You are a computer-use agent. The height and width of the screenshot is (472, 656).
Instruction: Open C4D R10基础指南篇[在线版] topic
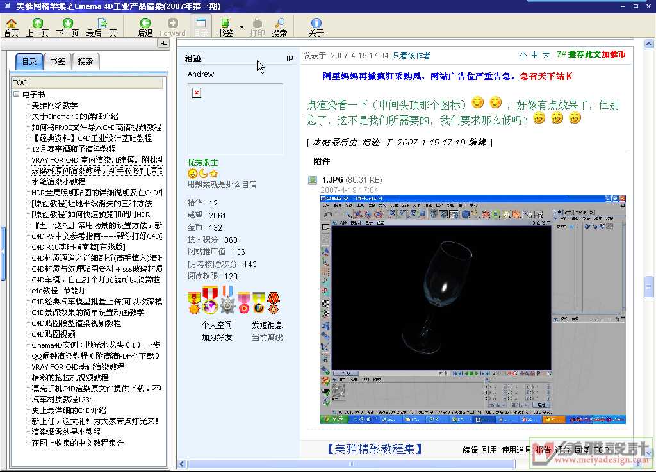[x=78, y=247]
